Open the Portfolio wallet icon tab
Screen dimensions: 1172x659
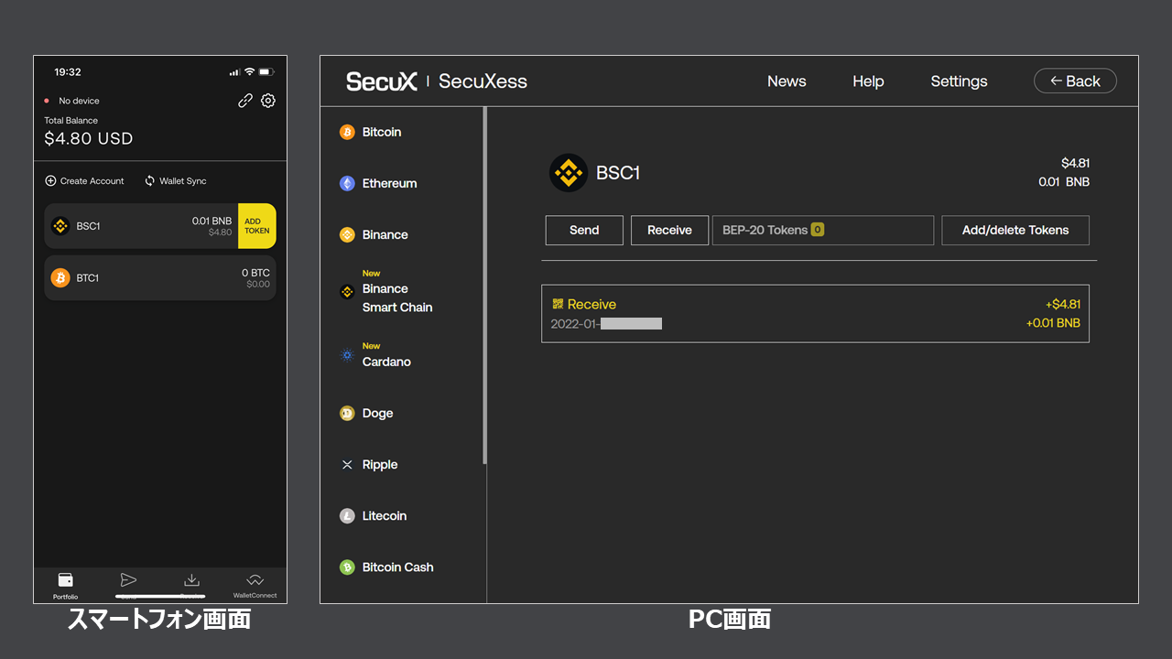click(65, 579)
